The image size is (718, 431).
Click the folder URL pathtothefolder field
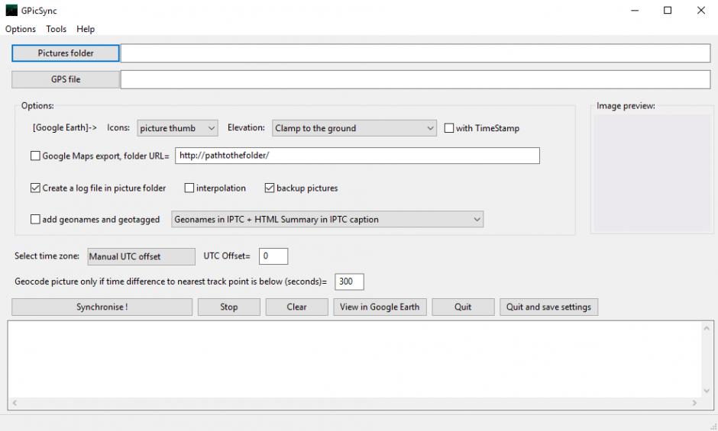[357, 156]
